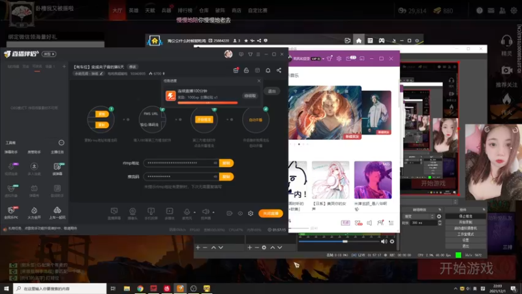
Task: Open game settings gear at top right
Action: point(514,10)
